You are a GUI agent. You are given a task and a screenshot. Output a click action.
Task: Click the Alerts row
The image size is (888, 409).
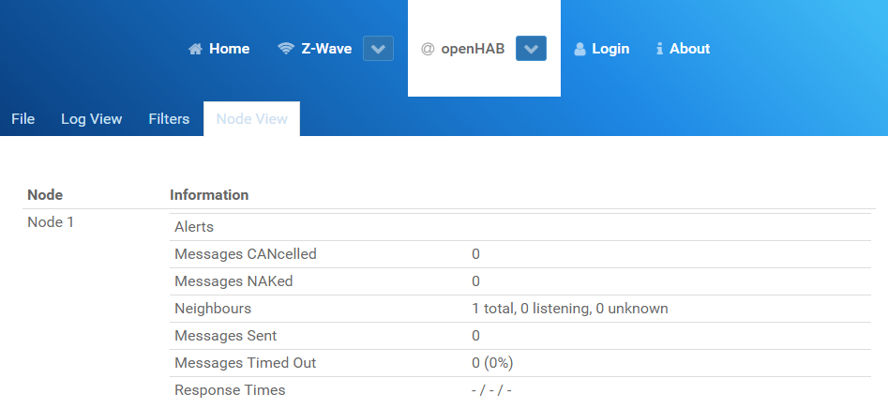(x=520, y=227)
